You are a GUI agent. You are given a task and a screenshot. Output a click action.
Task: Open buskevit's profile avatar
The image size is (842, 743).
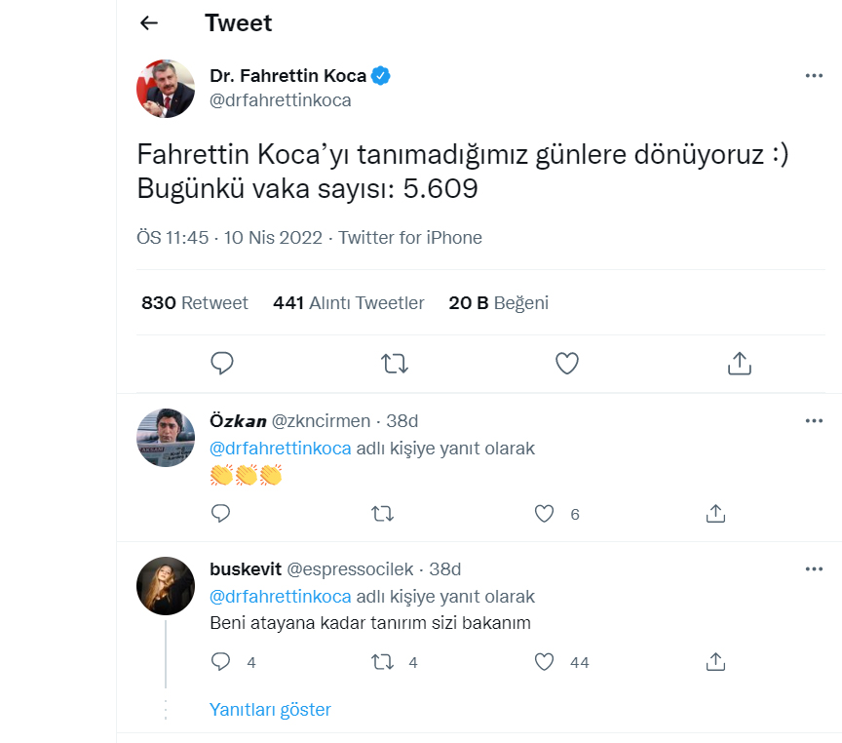click(x=166, y=587)
